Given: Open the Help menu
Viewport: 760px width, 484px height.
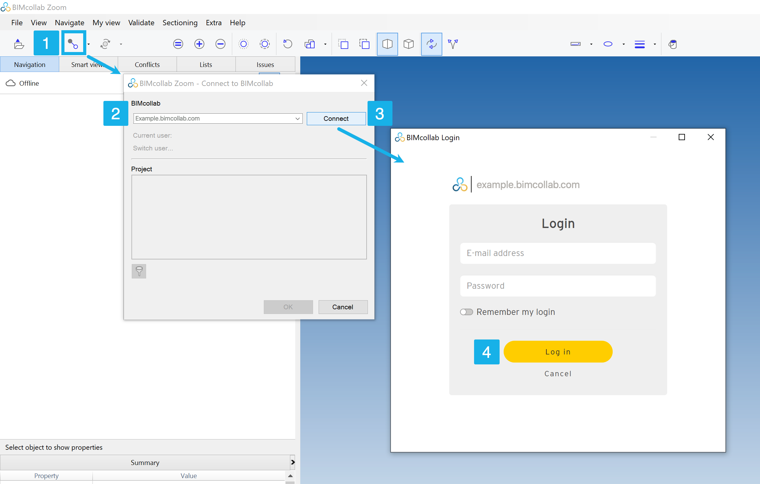Looking at the screenshot, I should coord(237,23).
